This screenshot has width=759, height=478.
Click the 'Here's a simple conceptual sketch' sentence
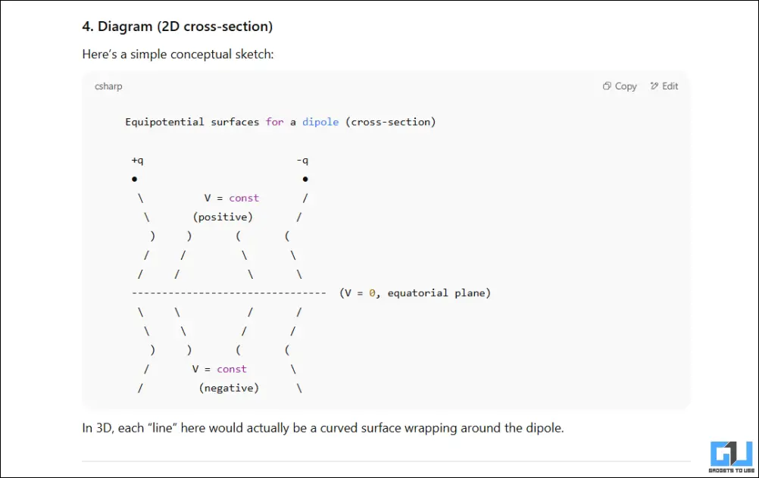click(x=178, y=55)
